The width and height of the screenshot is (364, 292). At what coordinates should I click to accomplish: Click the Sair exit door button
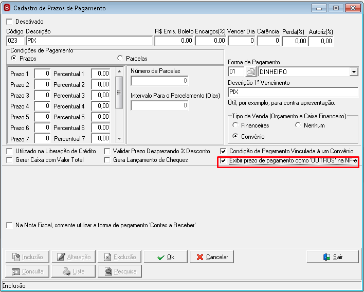333,257
